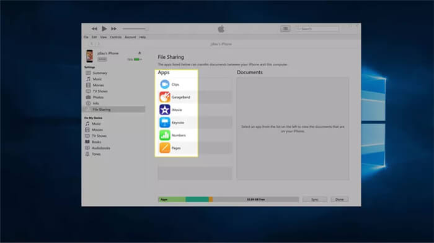Click the iPhone device thumbnail

click(x=89, y=56)
